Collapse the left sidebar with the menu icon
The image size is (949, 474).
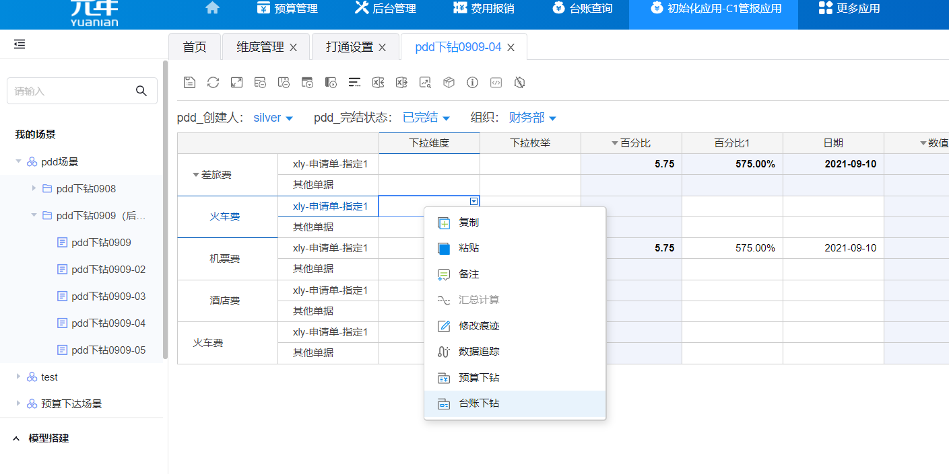20,44
